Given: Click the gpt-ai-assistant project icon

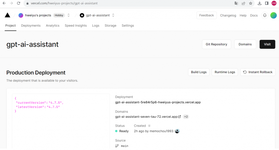Looking at the screenshot, I should (x=82, y=15).
